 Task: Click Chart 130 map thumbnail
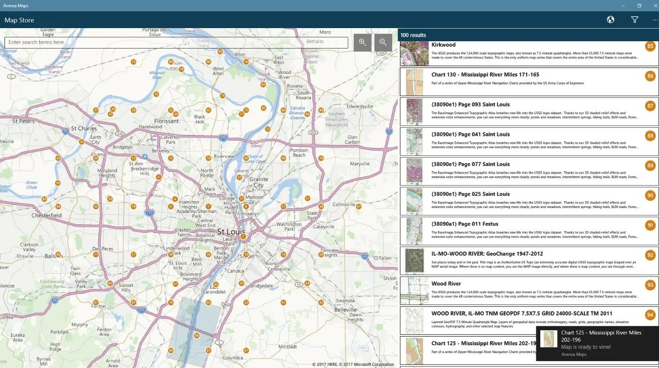point(414,82)
